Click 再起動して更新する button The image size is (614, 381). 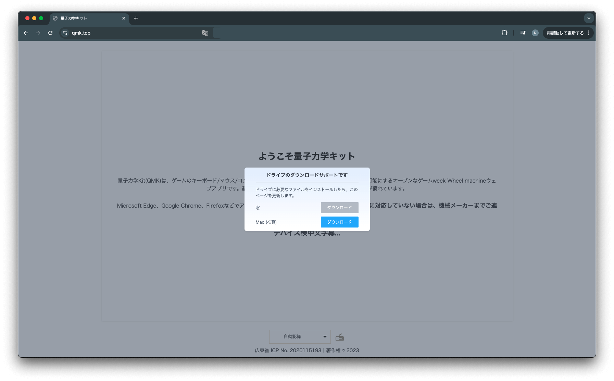565,33
